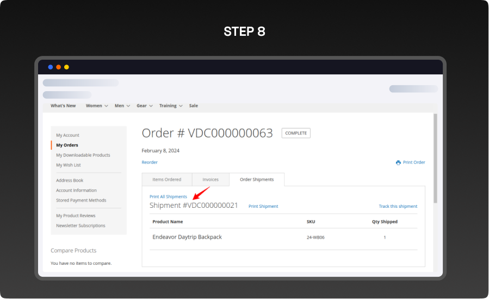Switch to the Items Ordered tab

tap(166, 180)
